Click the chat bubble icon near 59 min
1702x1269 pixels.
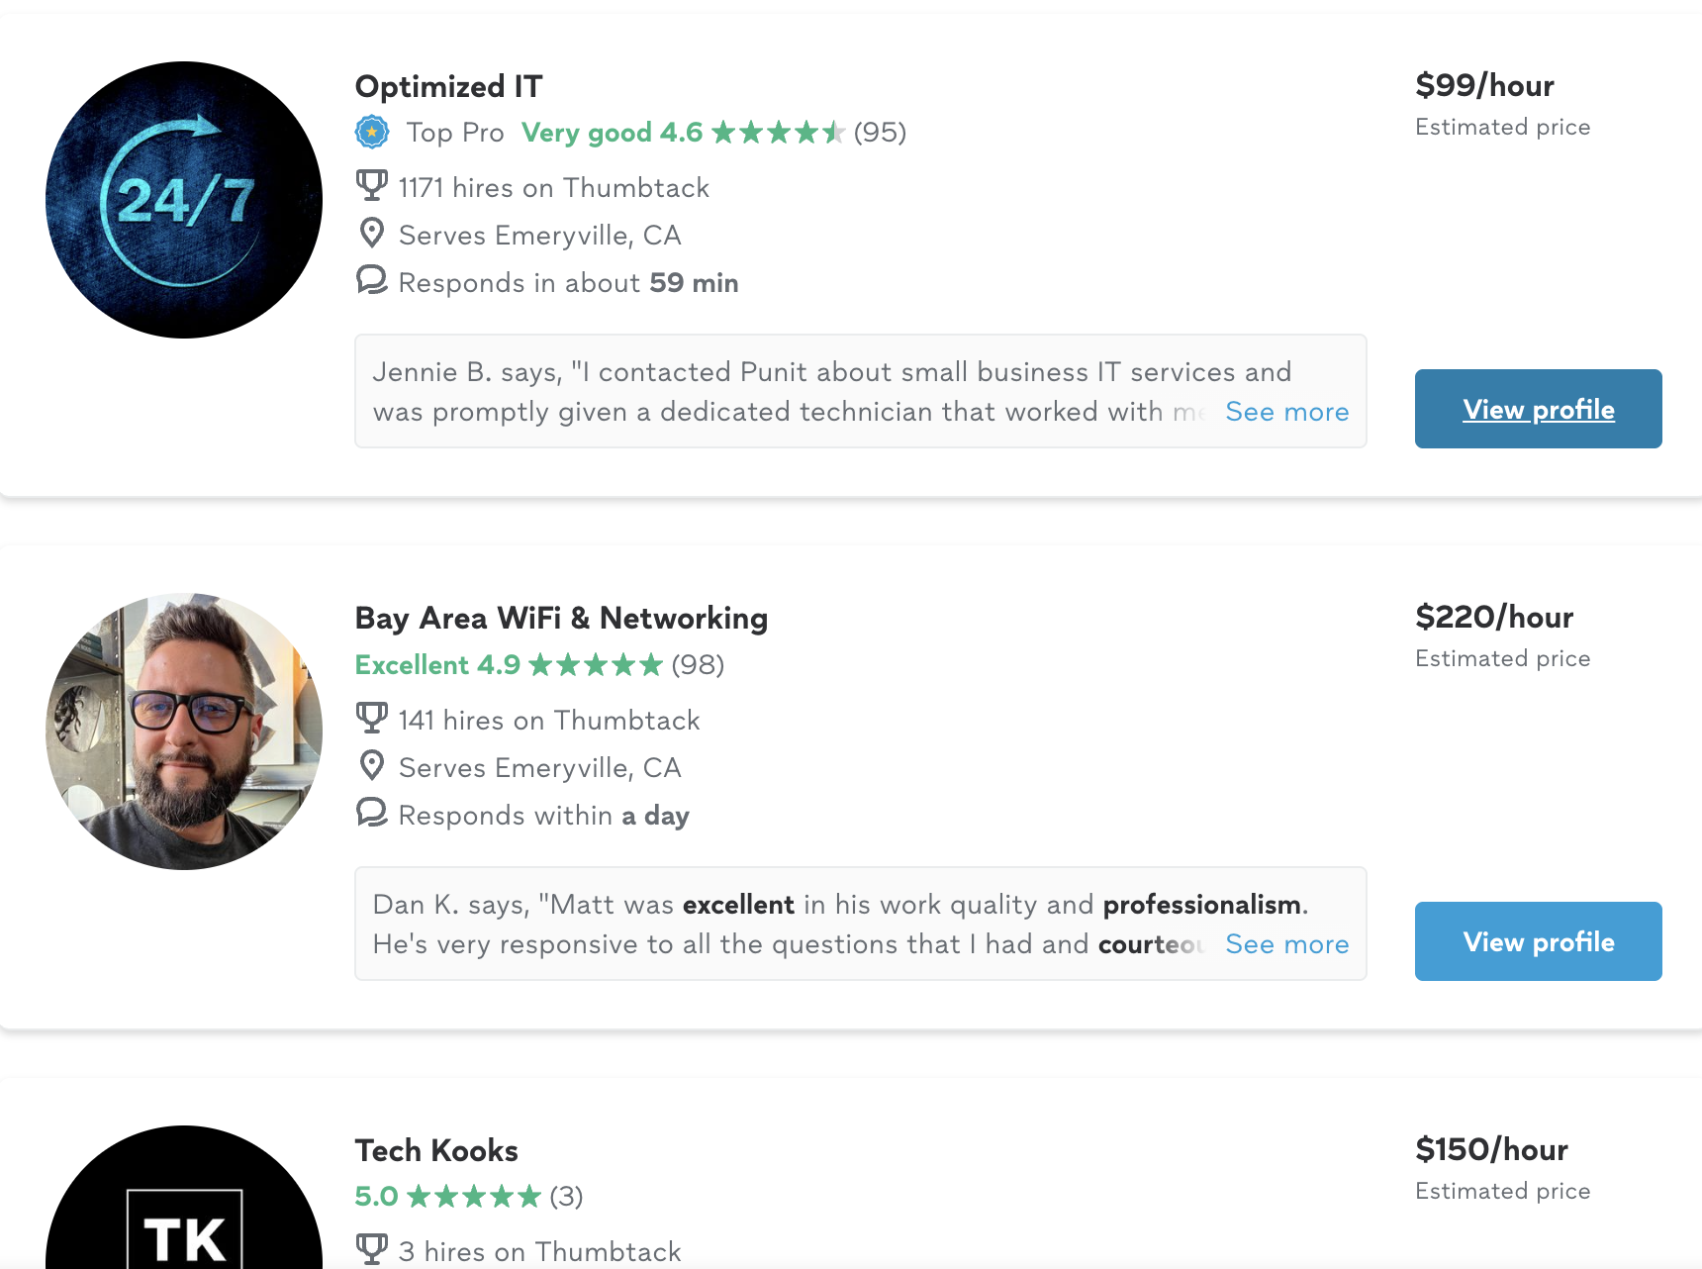[372, 281]
